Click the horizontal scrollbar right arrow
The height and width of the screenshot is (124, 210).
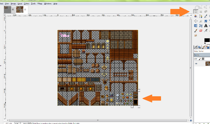pyautogui.click(x=188, y=120)
